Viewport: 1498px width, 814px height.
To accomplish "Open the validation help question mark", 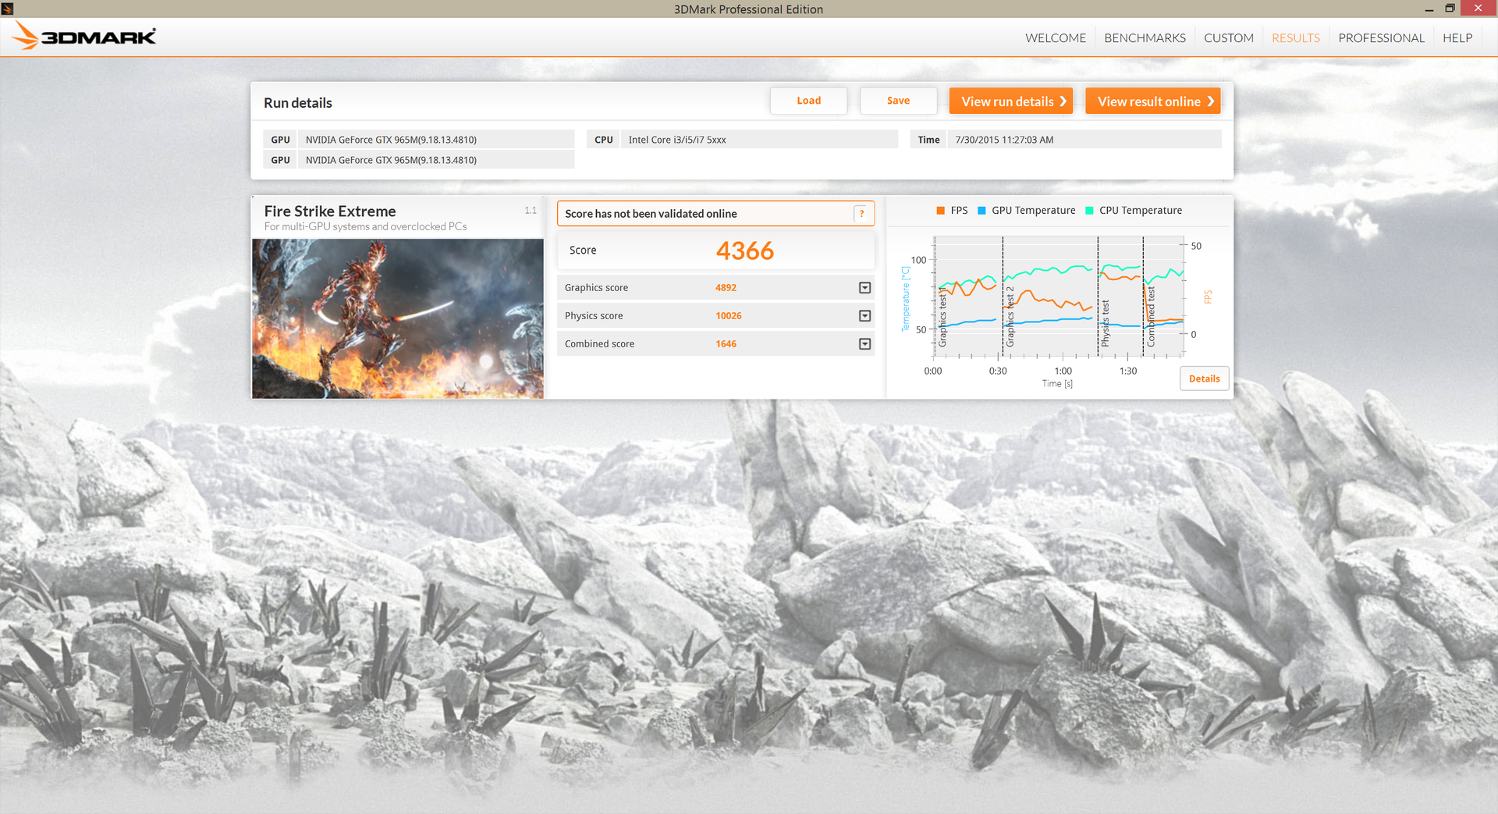I will pos(861,214).
